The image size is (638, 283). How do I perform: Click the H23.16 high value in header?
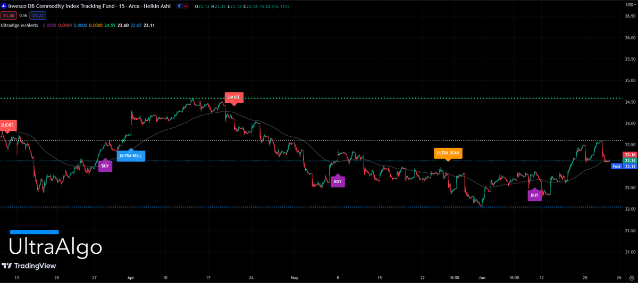[218, 6]
